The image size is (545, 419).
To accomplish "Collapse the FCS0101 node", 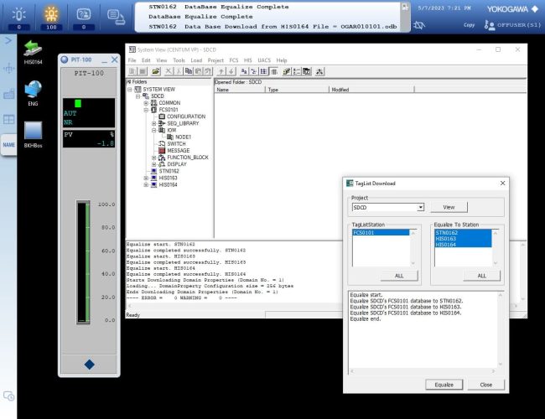I will click(146, 110).
